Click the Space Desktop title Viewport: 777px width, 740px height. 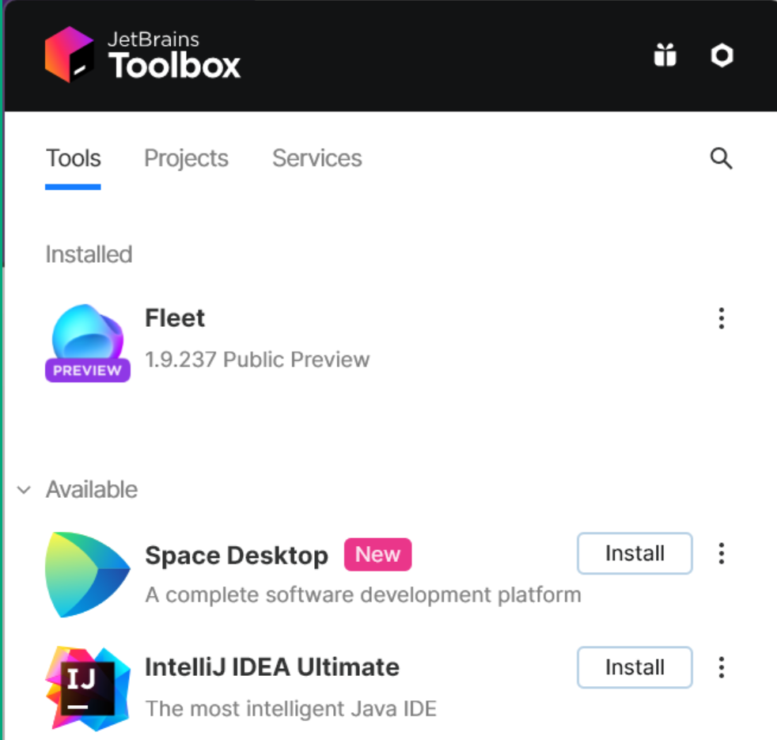coord(237,555)
